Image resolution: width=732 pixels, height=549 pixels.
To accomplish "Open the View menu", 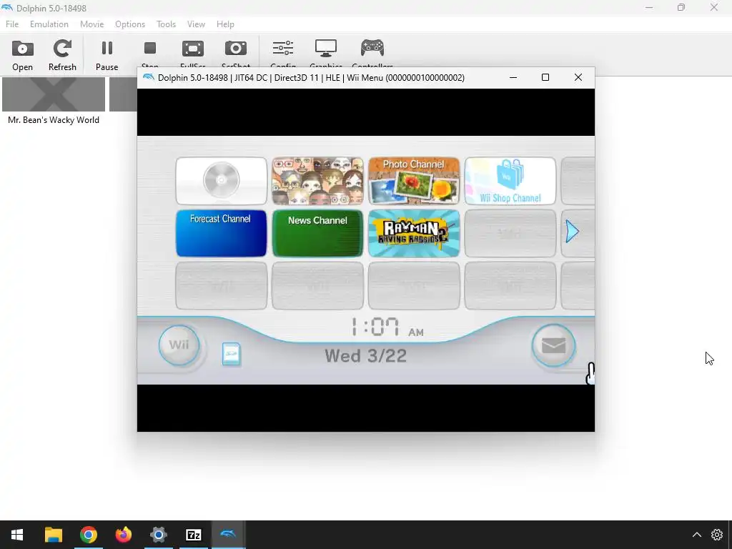I will click(x=196, y=24).
